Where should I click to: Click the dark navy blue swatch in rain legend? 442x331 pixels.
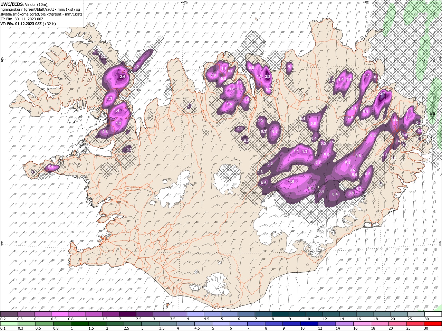point(308,324)
